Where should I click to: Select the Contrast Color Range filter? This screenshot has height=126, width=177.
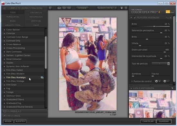(x=23, y=37)
